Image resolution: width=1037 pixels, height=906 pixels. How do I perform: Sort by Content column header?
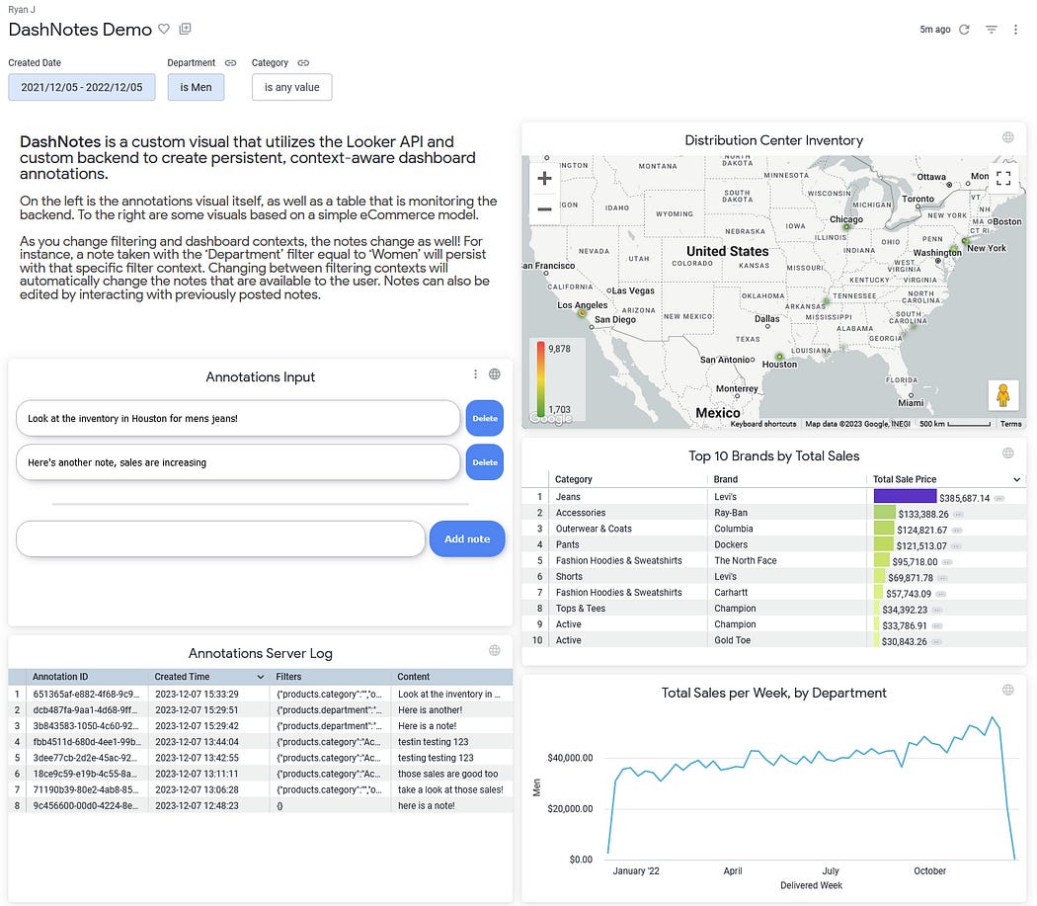click(414, 677)
